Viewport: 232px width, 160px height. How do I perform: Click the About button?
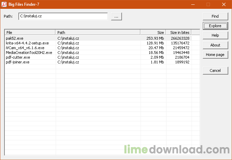215,45
